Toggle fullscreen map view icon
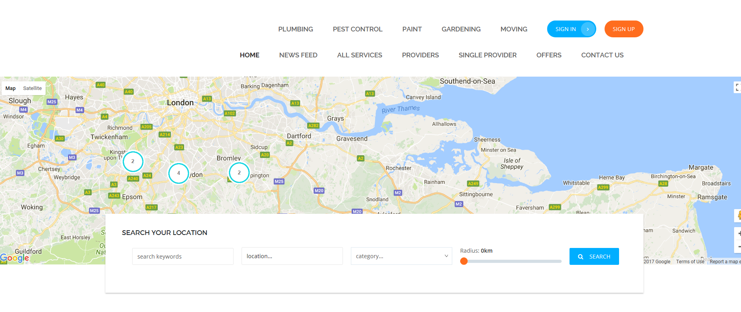 click(738, 87)
